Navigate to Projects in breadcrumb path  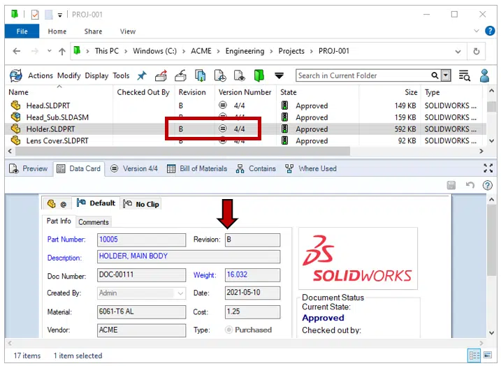tap(291, 51)
